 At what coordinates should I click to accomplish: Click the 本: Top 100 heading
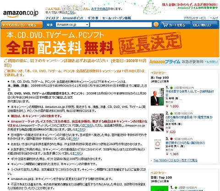click(159, 78)
